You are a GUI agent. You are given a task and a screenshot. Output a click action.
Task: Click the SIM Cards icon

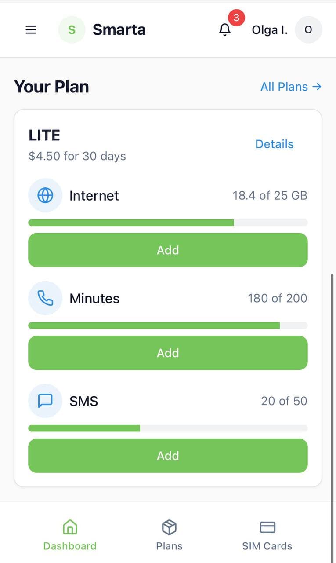click(267, 526)
